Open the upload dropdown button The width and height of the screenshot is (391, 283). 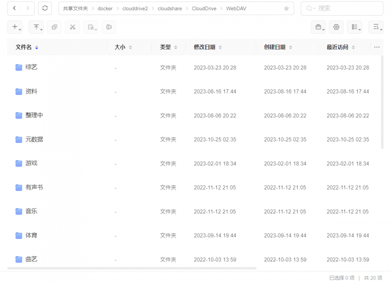[x=37, y=27]
